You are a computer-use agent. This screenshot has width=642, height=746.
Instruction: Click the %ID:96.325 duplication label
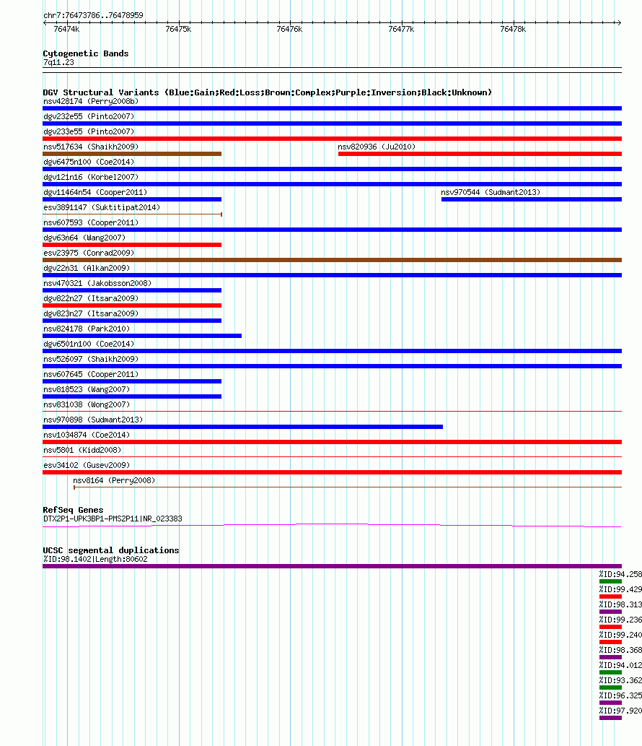pyautogui.click(x=620, y=696)
